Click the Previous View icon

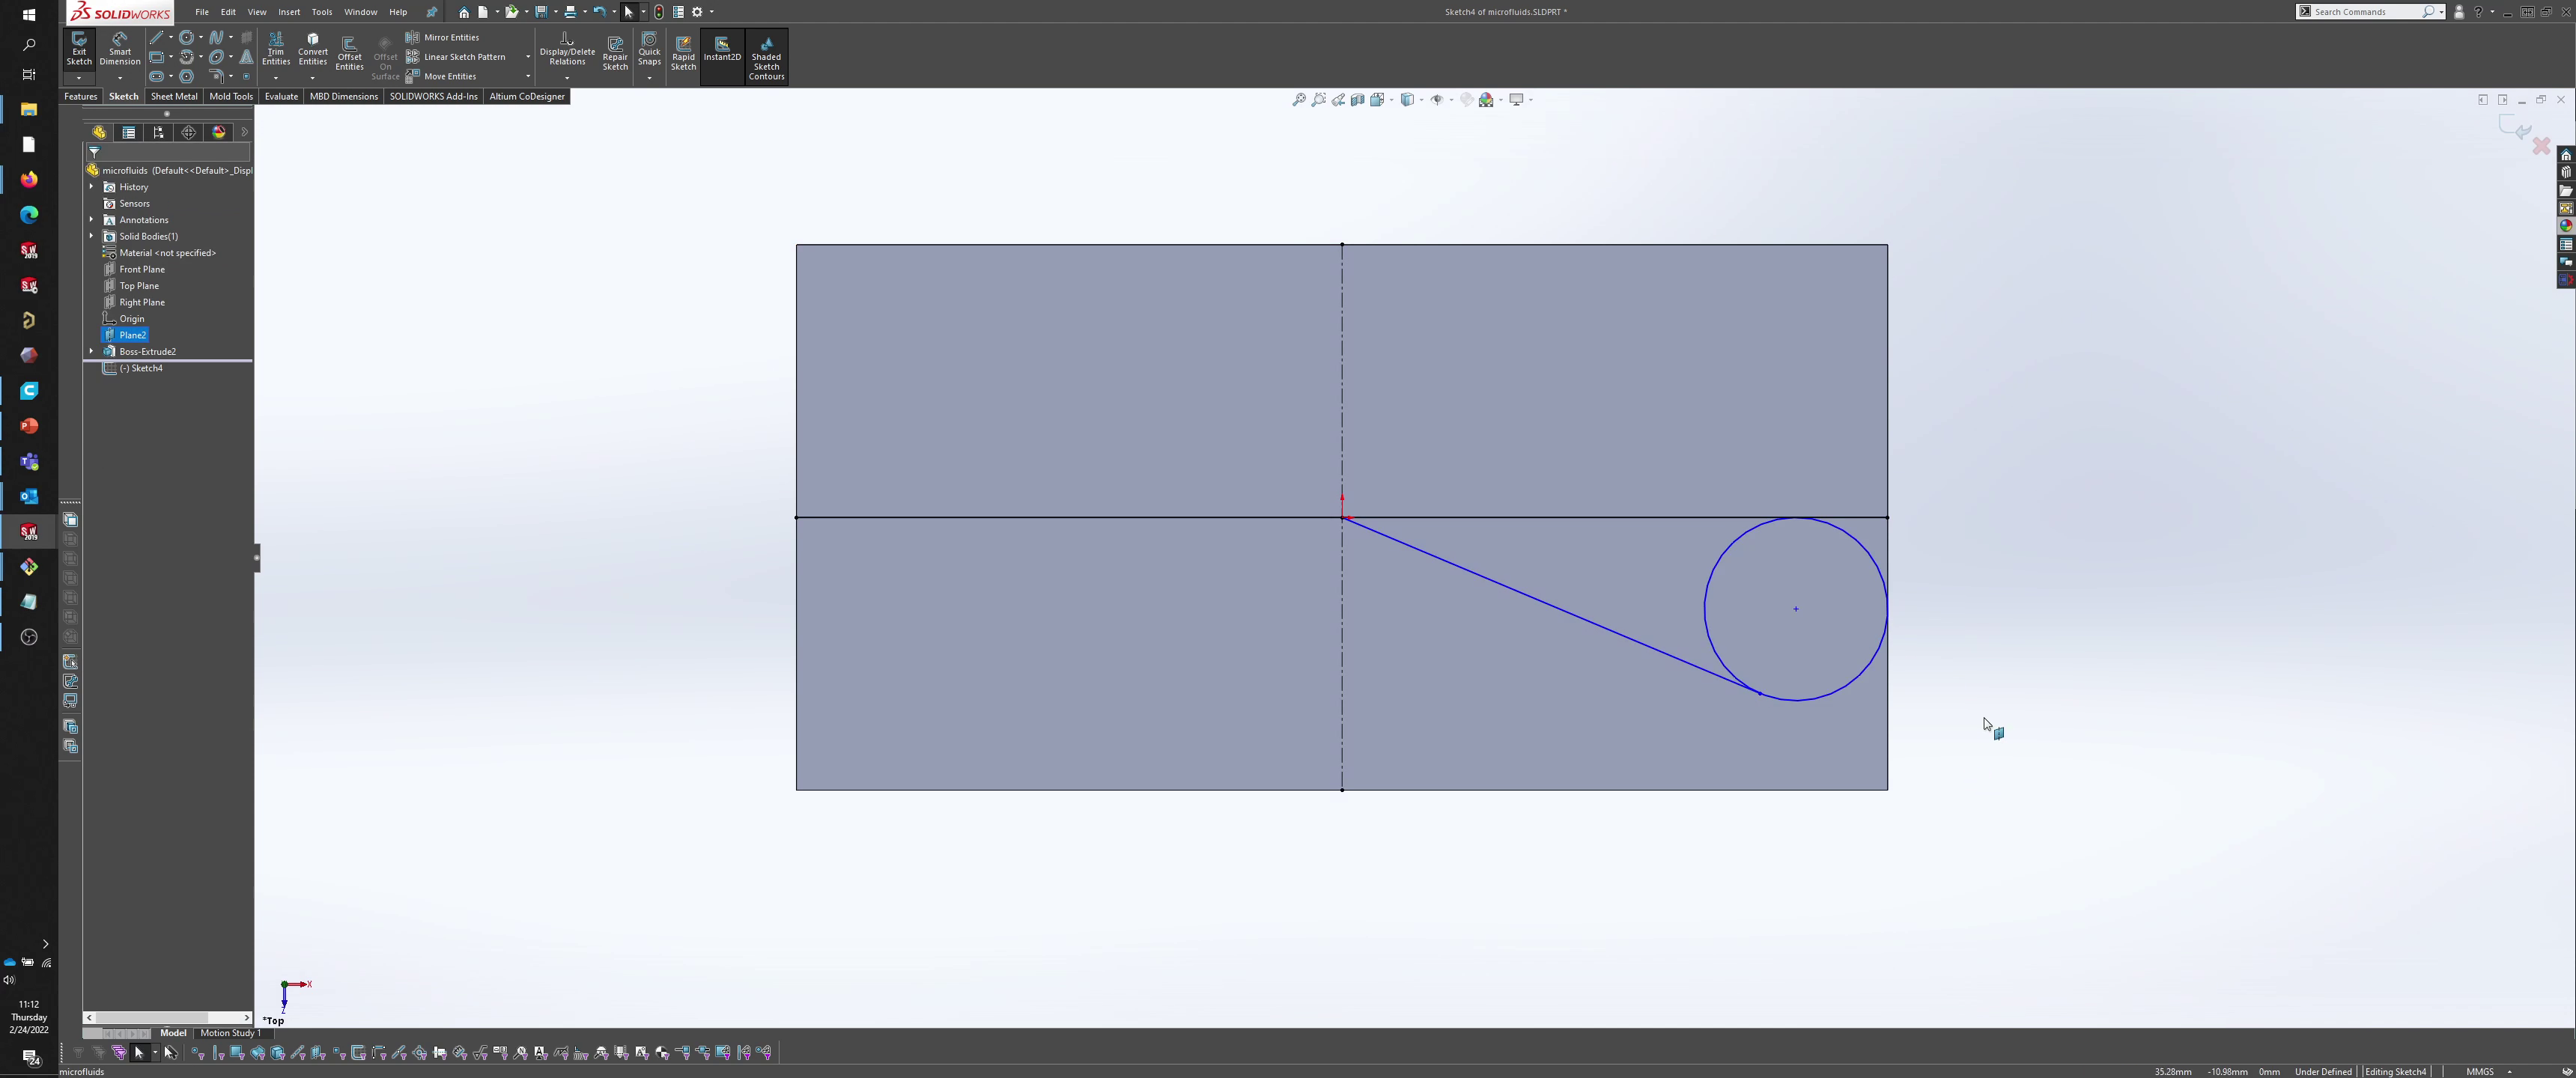tap(1338, 99)
